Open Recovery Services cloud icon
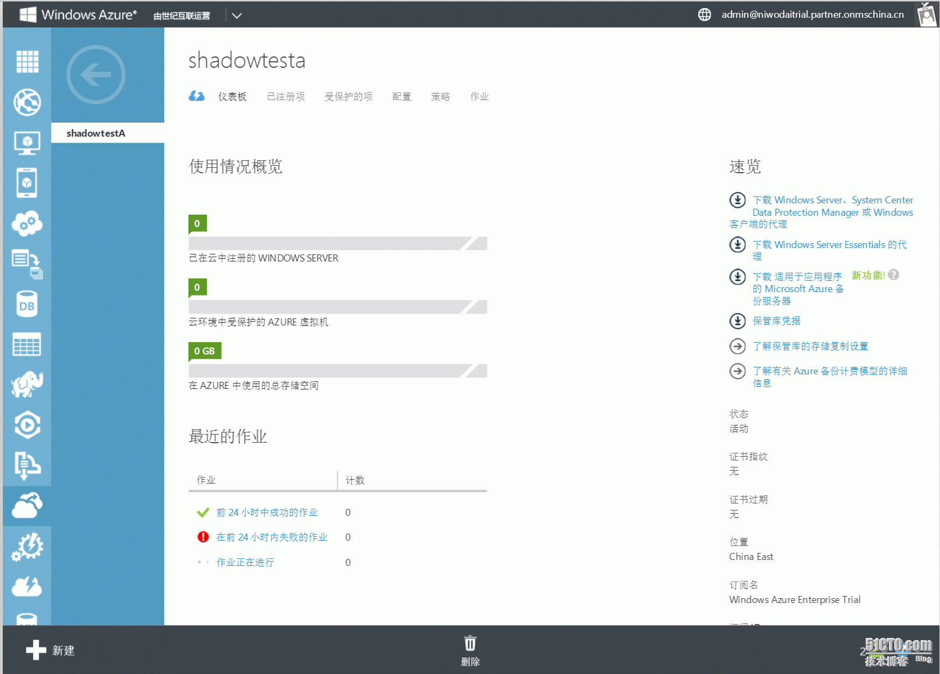Screen dimensions: 940x674 point(27,506)
